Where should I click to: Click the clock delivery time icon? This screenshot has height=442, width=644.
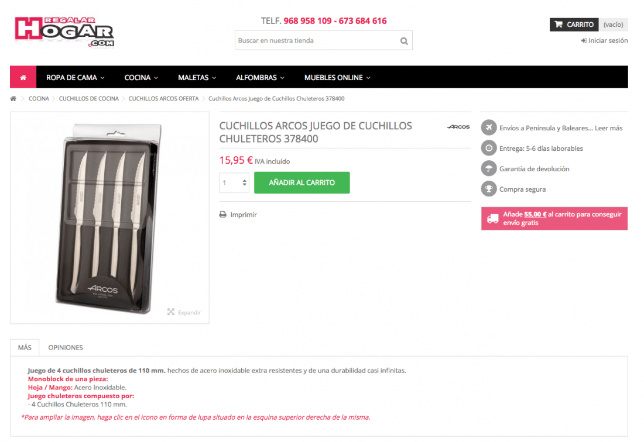[x=489, y=148]
